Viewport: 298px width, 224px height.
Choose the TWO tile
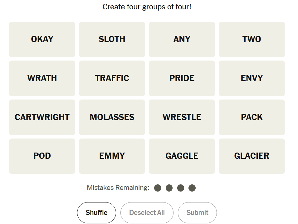pos(252,39)
